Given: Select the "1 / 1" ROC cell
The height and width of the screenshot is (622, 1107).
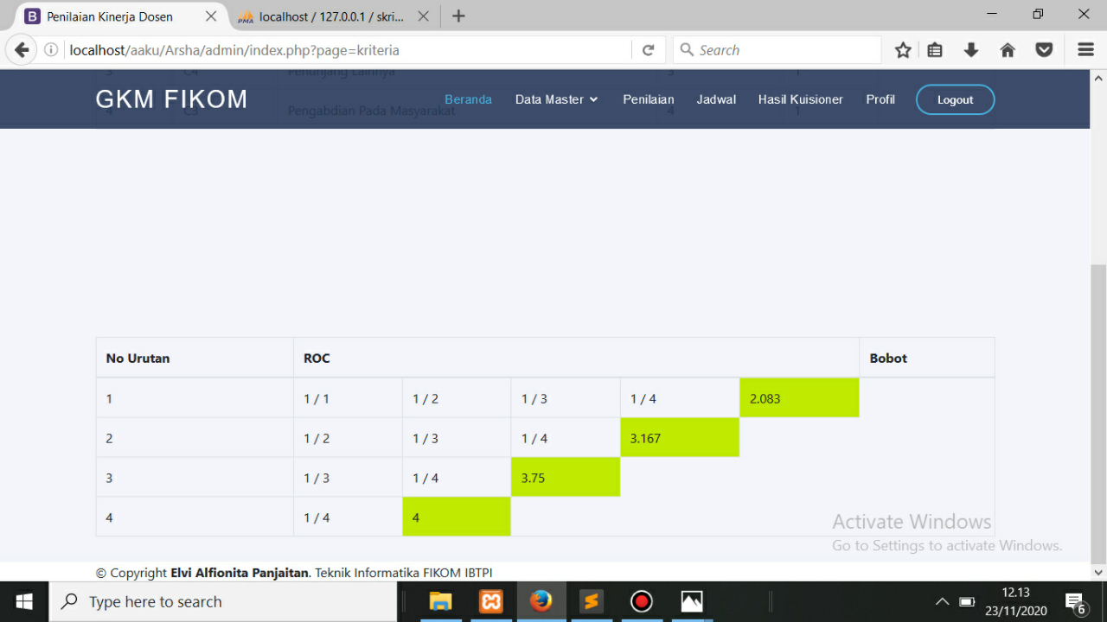Looking at the screenshot, I should click(348, 398).
